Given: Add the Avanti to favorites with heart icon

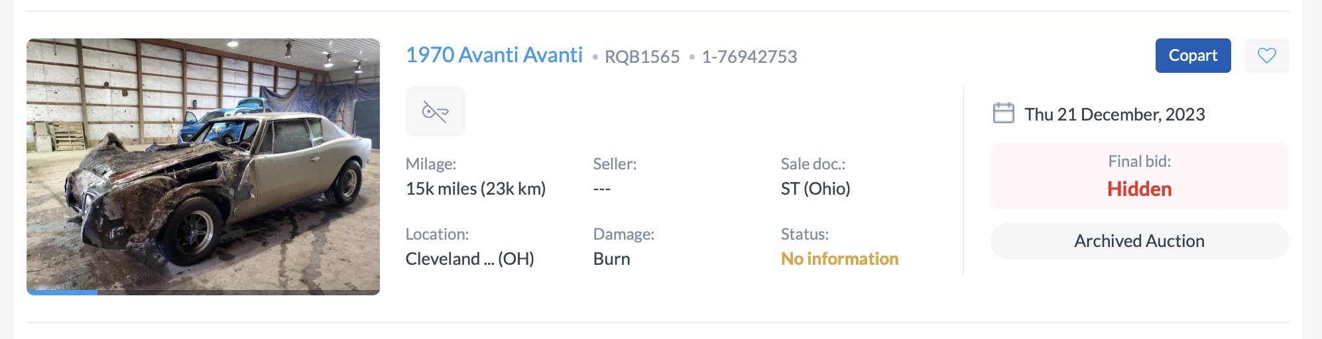Looking at the screenshot, I should [x=1266, y=56].
